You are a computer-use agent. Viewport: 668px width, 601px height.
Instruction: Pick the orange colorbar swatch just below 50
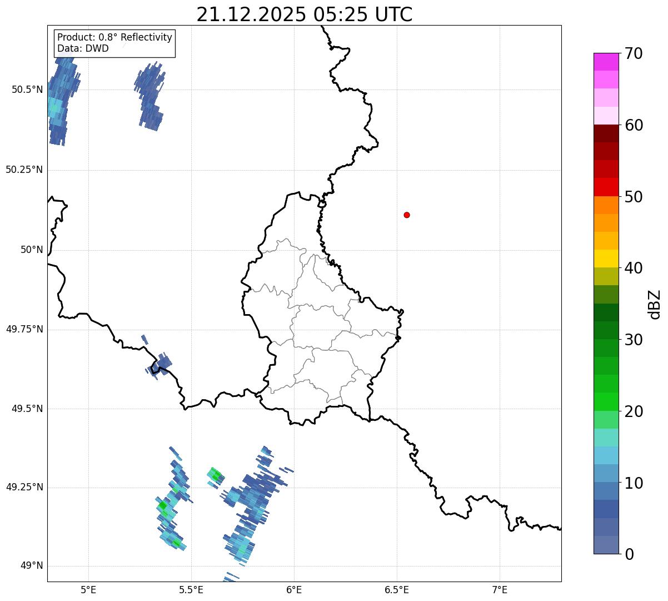[x=606, y=205]
